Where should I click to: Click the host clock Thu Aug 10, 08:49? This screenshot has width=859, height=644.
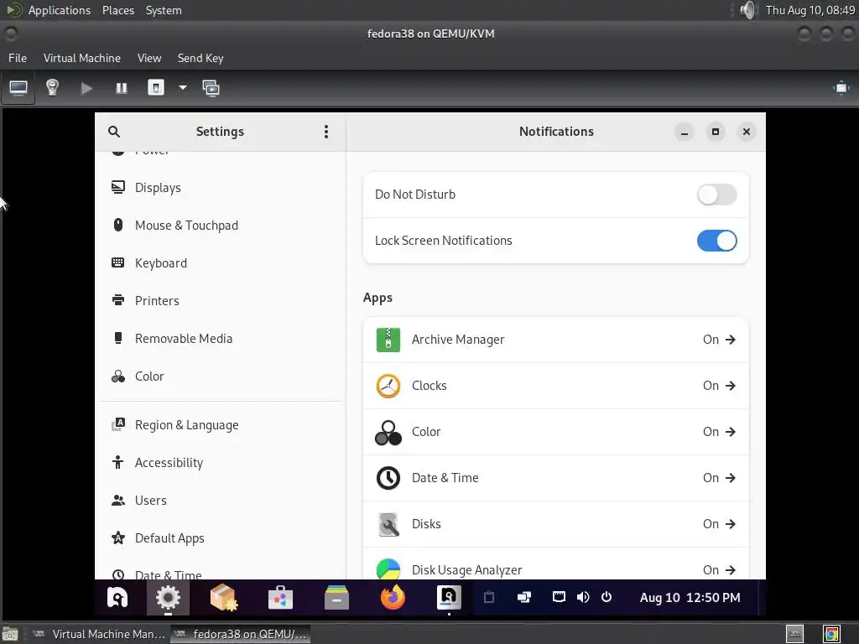click(x=810, y=10)
